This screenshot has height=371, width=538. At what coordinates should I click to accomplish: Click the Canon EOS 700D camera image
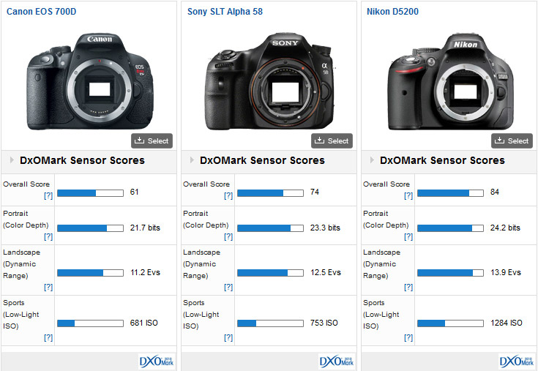(90, 82)
